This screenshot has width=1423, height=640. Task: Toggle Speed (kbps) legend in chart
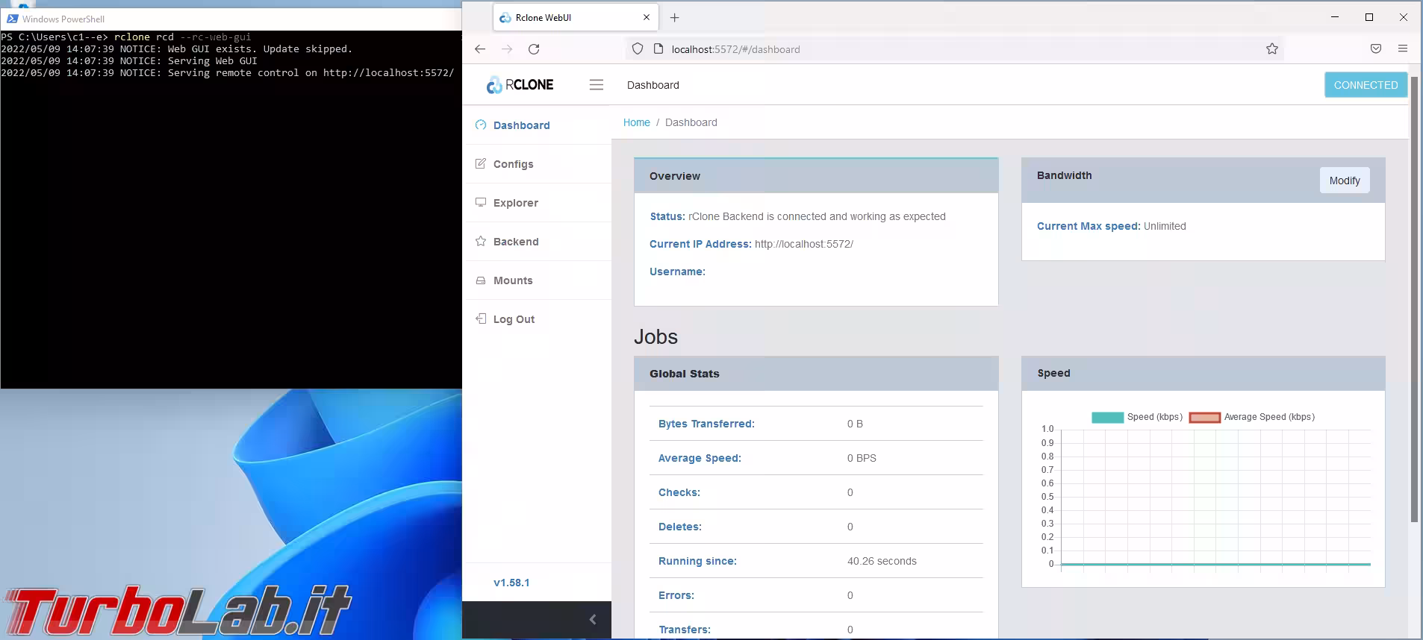point(1136,417)
